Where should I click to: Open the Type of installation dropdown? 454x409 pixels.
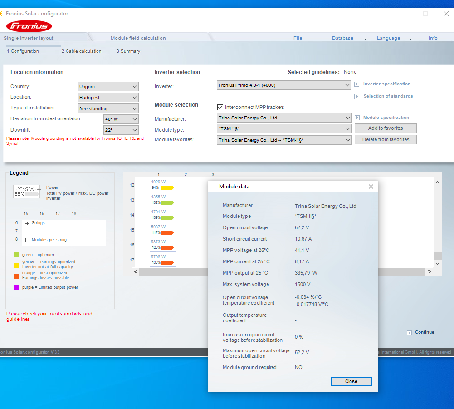(x=108, y=108)
